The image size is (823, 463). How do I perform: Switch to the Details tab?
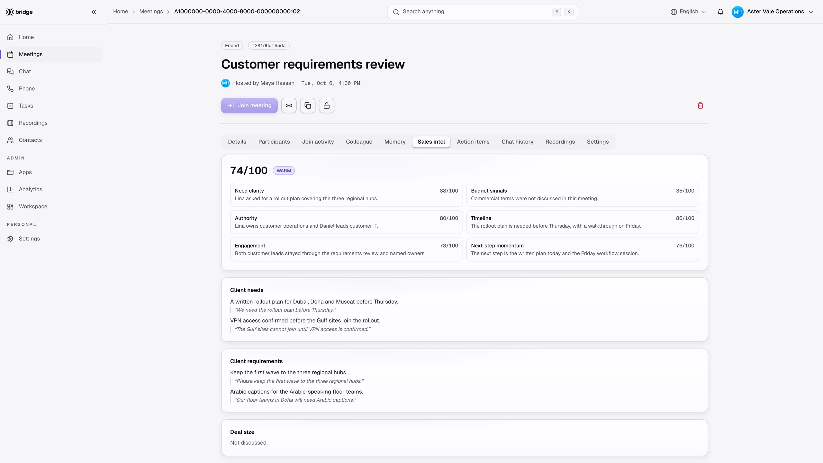click(237, 142)
